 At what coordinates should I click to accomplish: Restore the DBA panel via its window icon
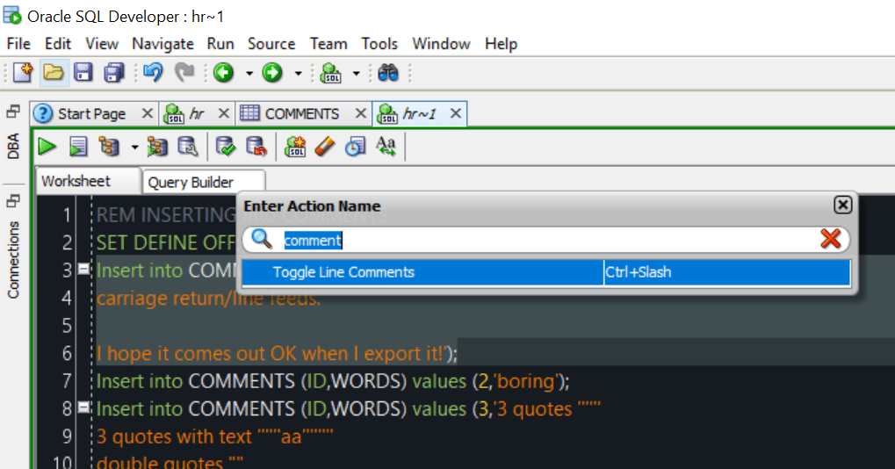pos(13,112)
